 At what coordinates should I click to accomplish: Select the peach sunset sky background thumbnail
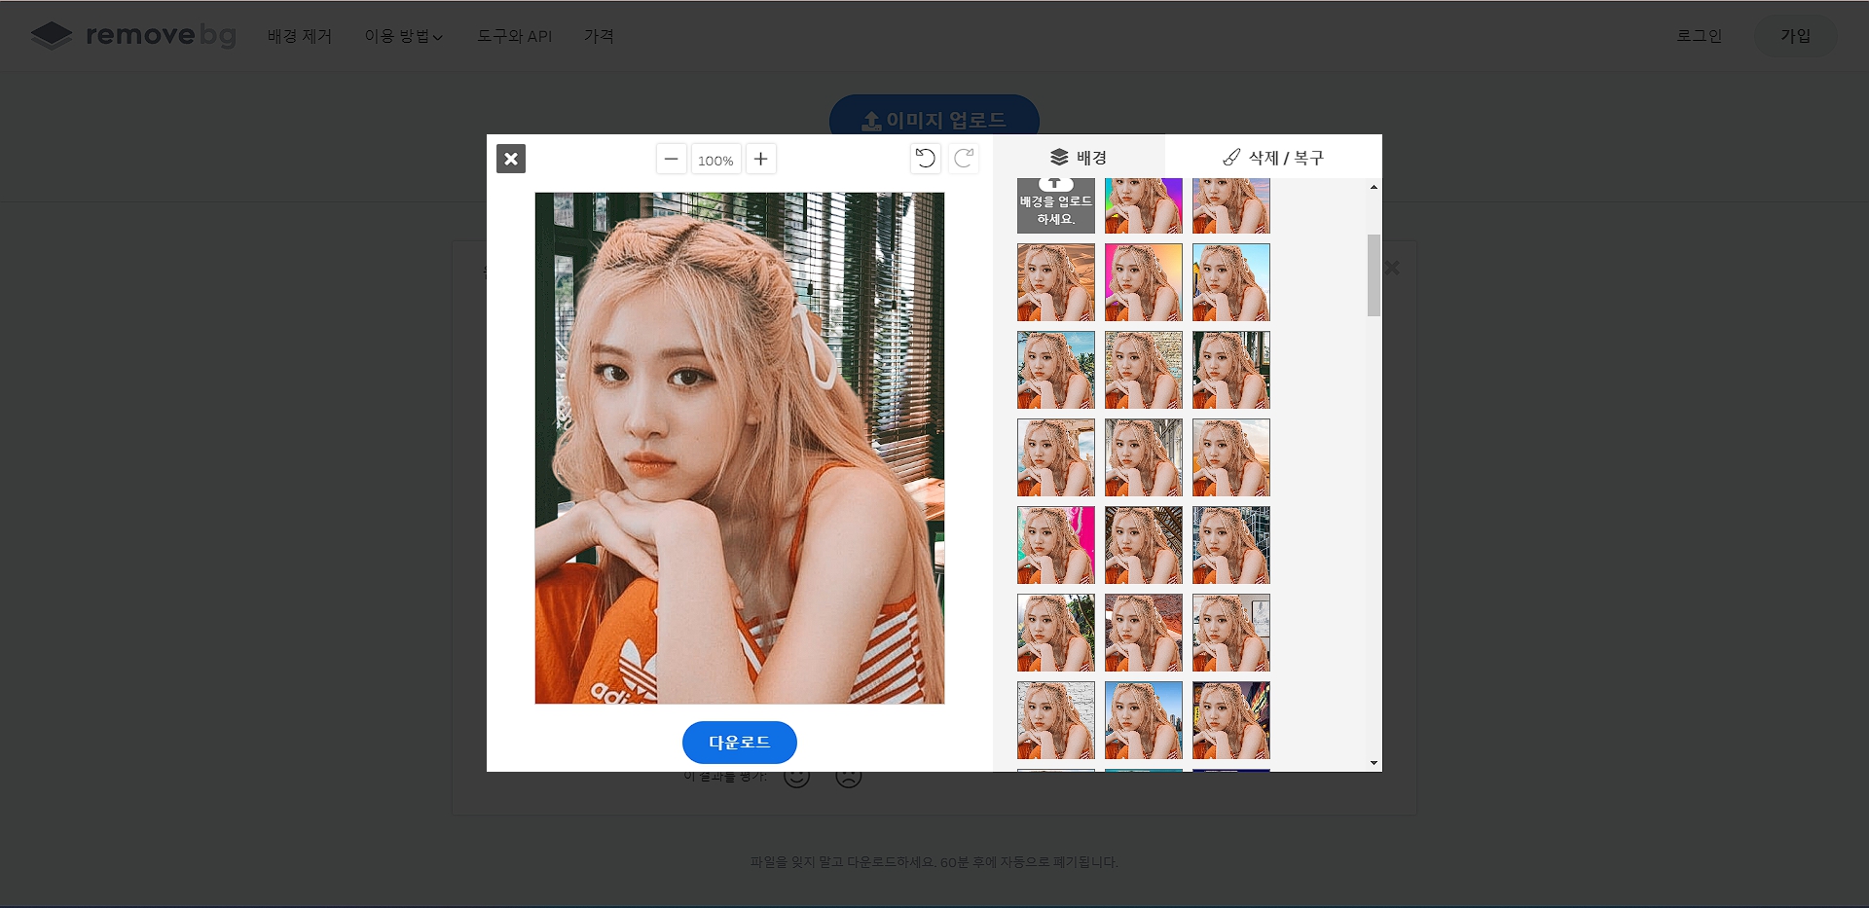click(1231, 457)
